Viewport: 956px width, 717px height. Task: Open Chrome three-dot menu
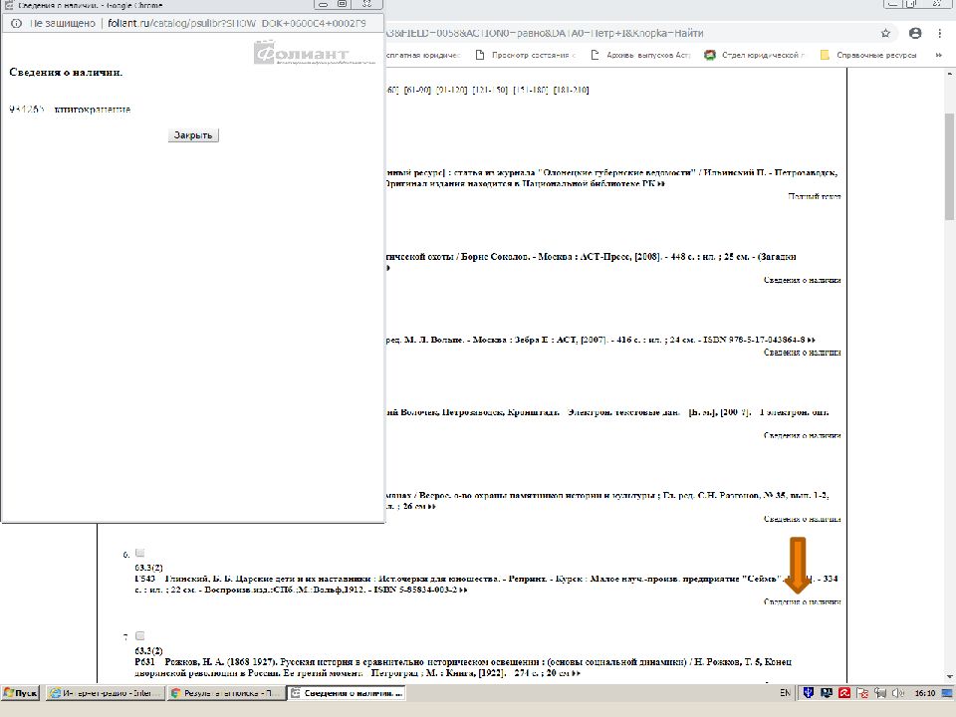939,33
